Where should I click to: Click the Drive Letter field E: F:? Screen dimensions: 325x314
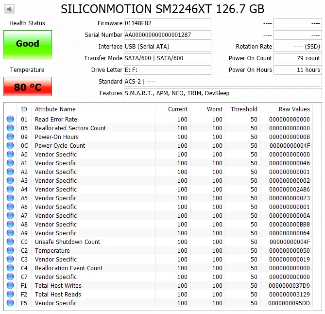point(168,70)
